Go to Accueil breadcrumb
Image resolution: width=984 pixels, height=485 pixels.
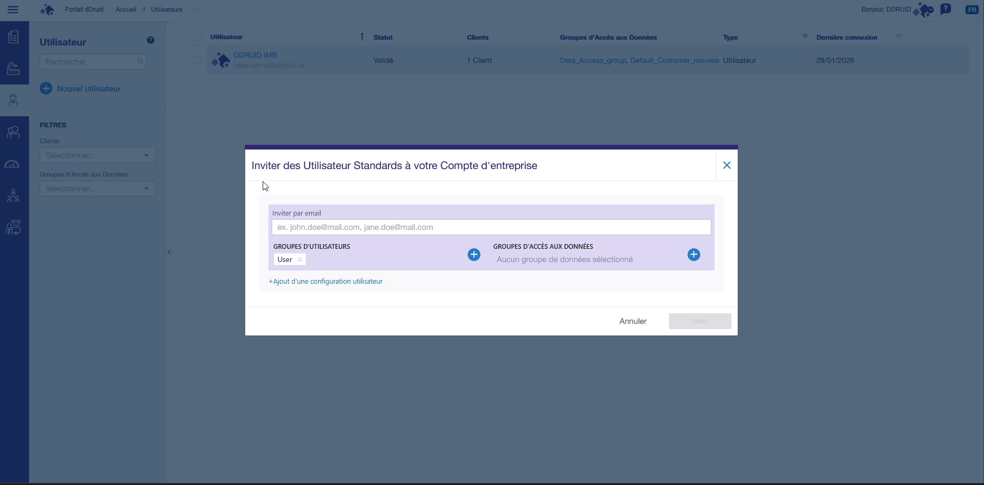point(126,10)
